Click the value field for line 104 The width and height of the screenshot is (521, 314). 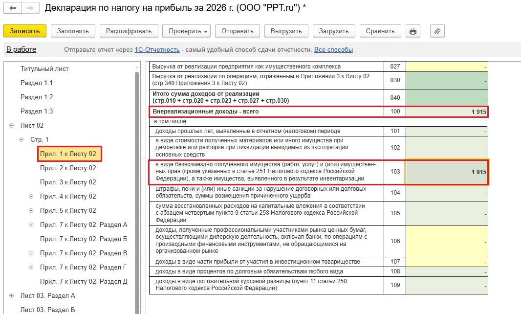[x=447, y=193]
